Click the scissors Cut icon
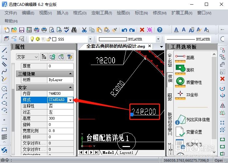 coord(84,30)
